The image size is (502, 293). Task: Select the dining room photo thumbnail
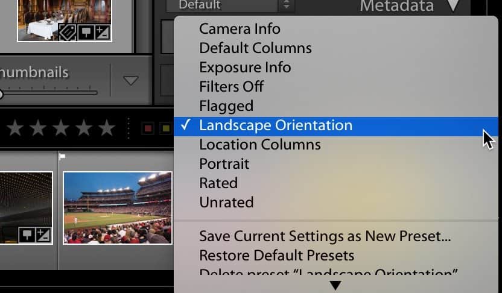coord(65,20)
